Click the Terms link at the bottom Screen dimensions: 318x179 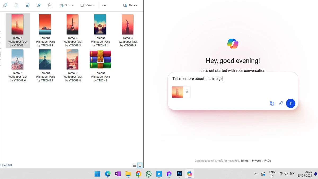(x=244, y=160)
